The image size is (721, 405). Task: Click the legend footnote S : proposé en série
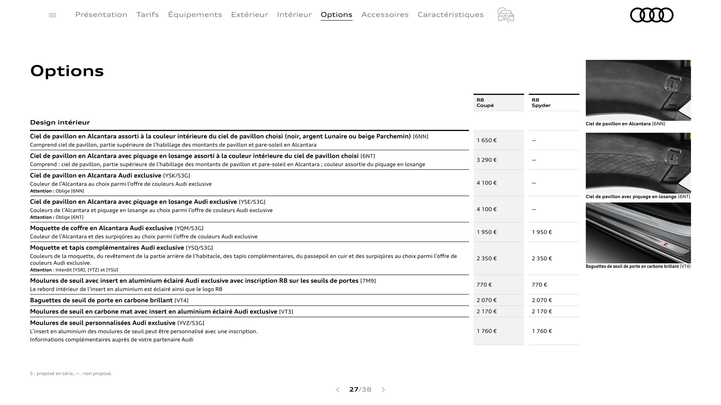point(71,373)
